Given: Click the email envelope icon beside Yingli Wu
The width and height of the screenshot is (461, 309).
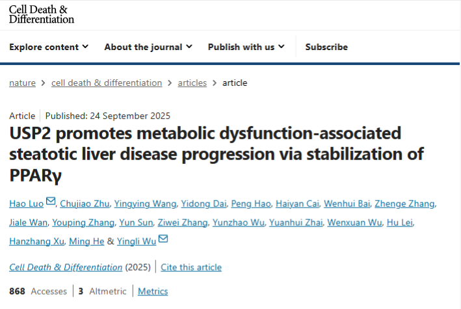Looking at the screenshot, I should [163, 240].
